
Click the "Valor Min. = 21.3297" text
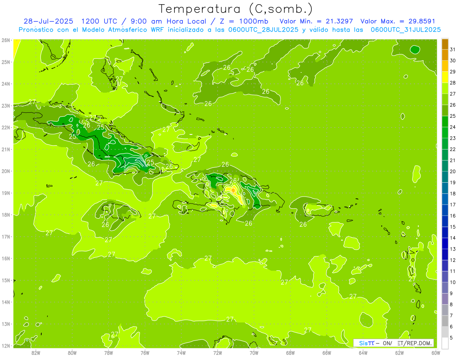[316, 21]
